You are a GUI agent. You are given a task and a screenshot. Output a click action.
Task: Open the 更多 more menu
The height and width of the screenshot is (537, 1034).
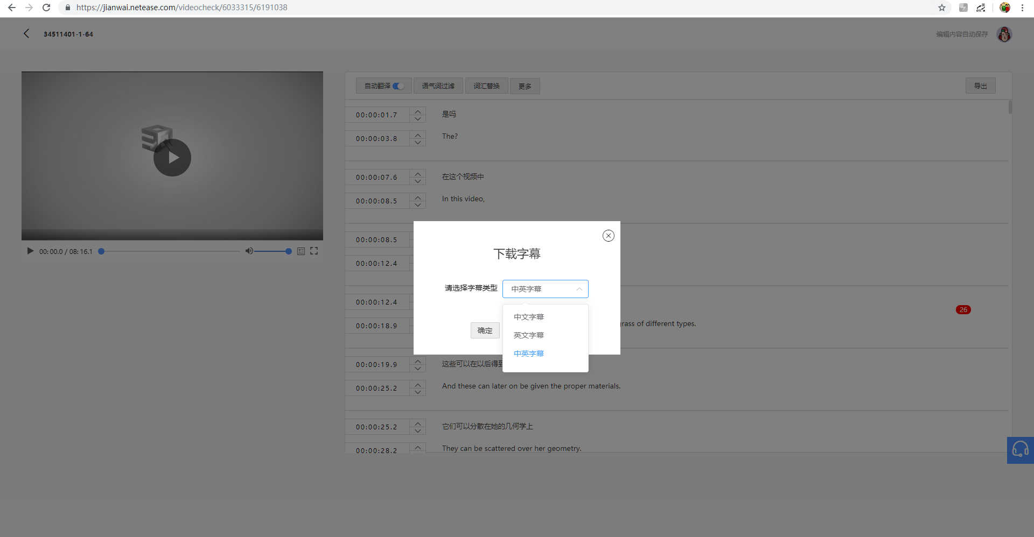point(525,86)
